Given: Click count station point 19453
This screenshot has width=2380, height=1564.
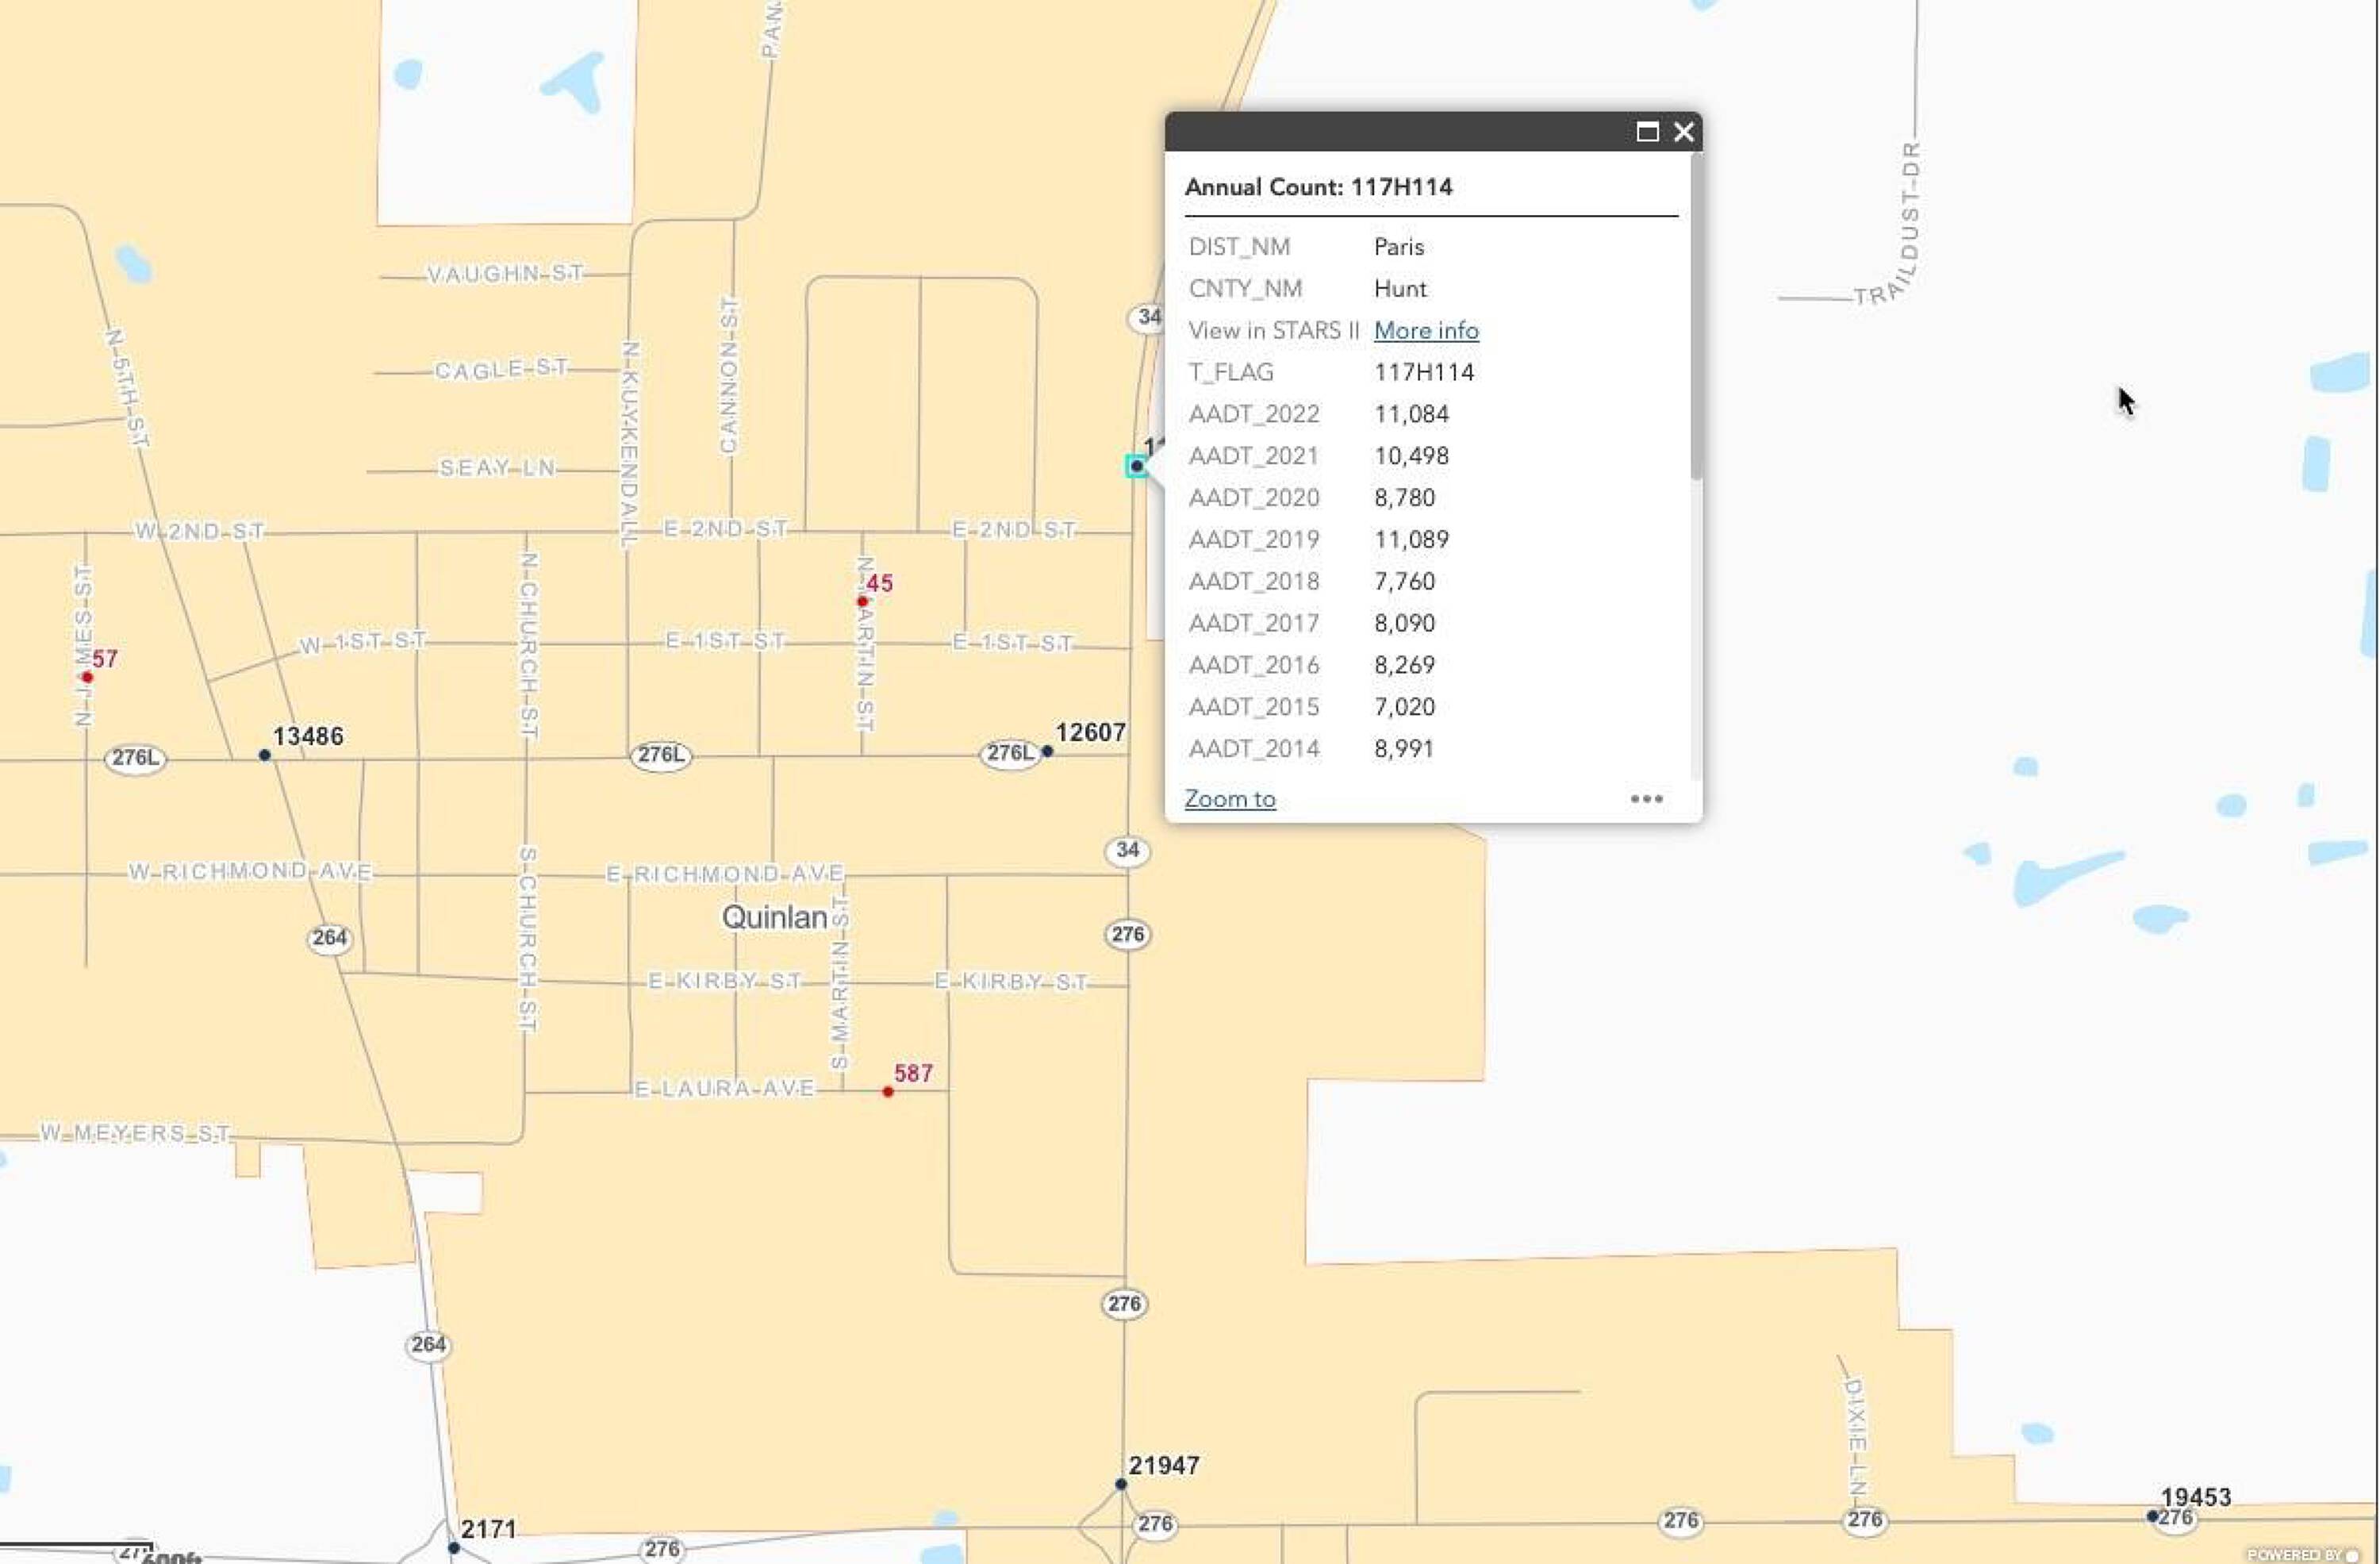Looking at the screenshot, I should coord(2152,1516).
